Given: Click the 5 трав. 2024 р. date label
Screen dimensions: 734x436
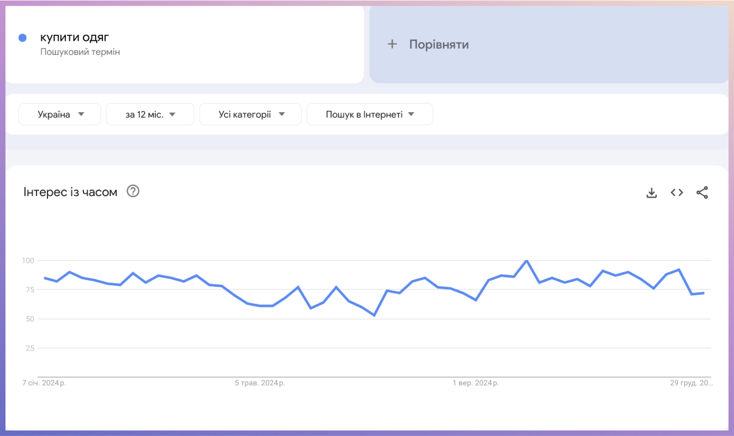Looking at the screenshot, I should point(260,383).
